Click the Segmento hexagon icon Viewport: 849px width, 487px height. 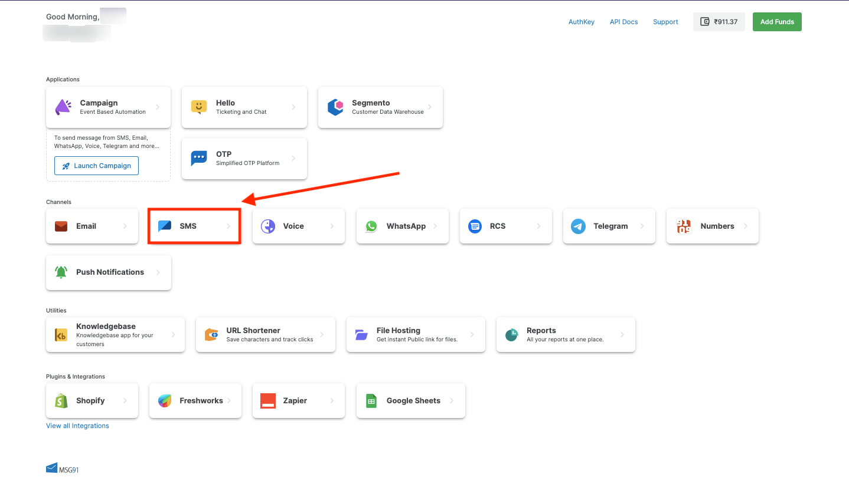point(335,107)
